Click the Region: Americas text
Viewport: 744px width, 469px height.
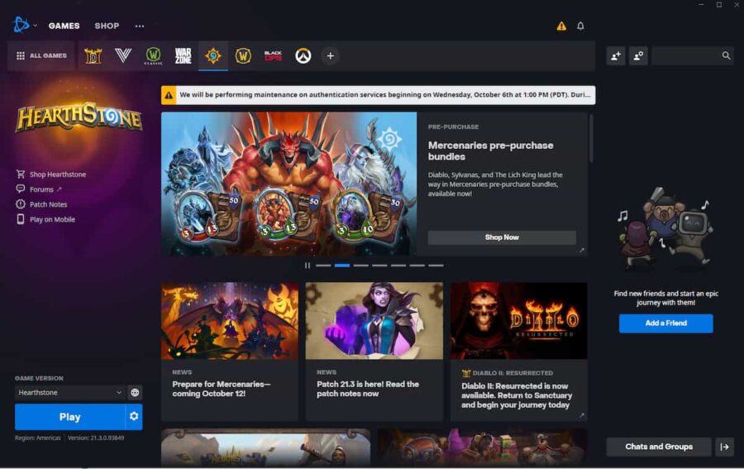pos(37,438)
